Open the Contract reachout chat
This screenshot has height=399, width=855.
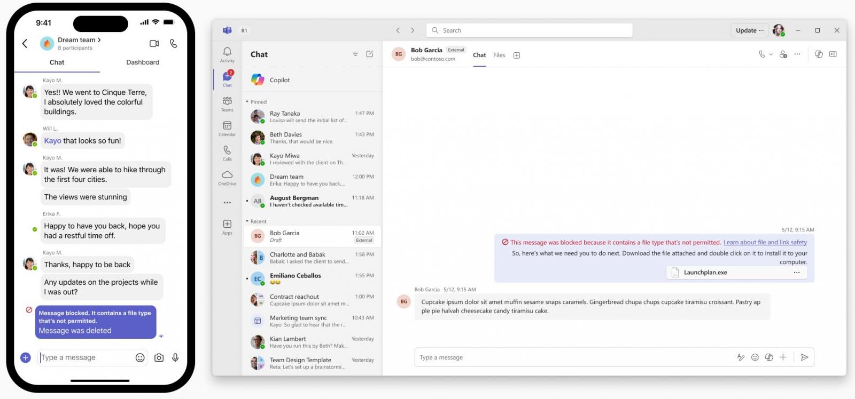[x=312, y=300]
